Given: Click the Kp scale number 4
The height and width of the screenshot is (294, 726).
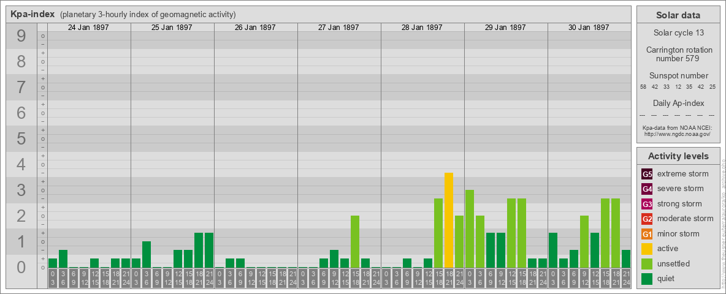Looking at the screenshot, I should [x=21, y=165].
